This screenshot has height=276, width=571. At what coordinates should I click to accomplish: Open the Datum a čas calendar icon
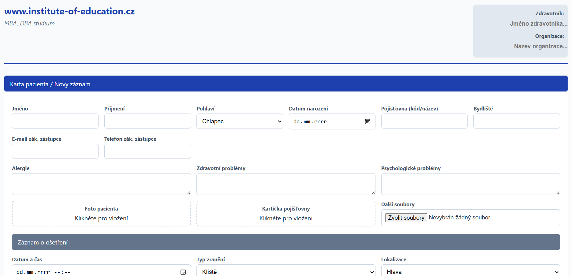(x=183, y=272)
